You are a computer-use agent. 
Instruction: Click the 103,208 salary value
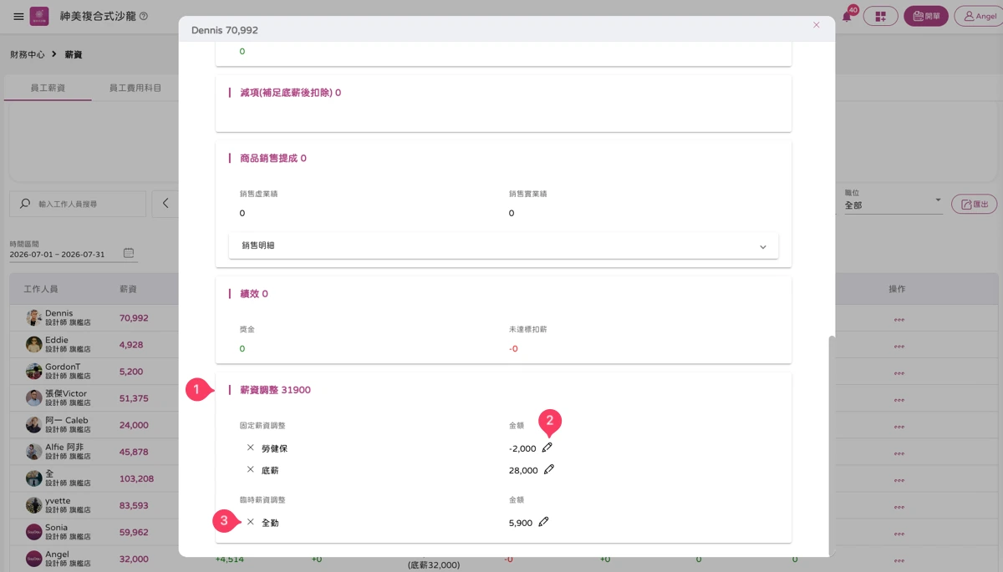pos(136,478)
